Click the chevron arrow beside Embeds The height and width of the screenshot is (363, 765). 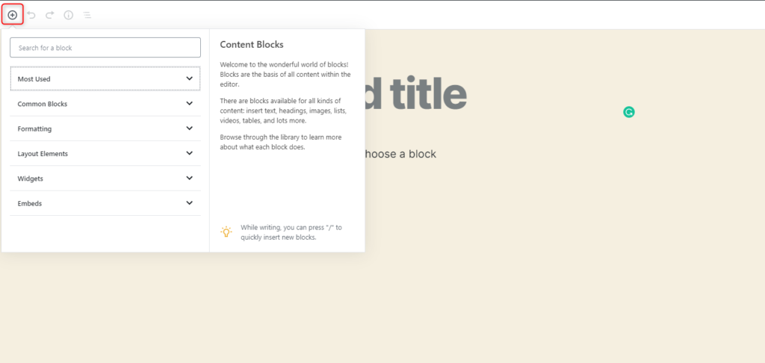click(190, 203)
